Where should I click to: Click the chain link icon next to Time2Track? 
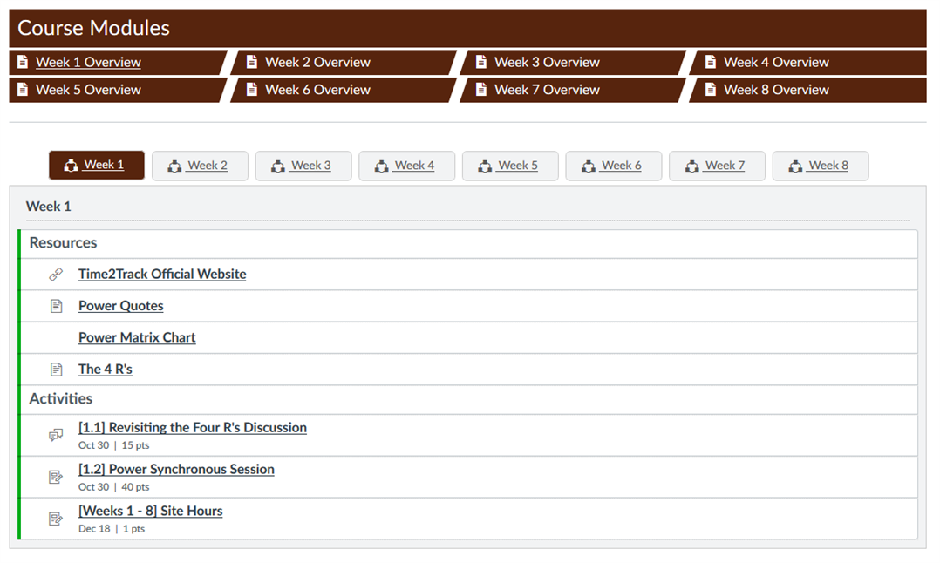click(x=56, y=273)
